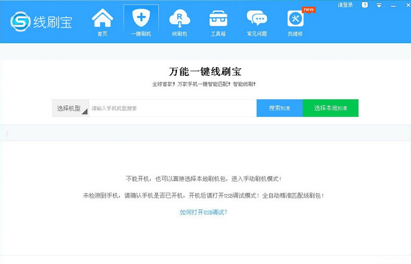This screenshot has height=264, width=411.
Task: Click the 万能一键线刷宝 heading
Action: coord(205,72)
